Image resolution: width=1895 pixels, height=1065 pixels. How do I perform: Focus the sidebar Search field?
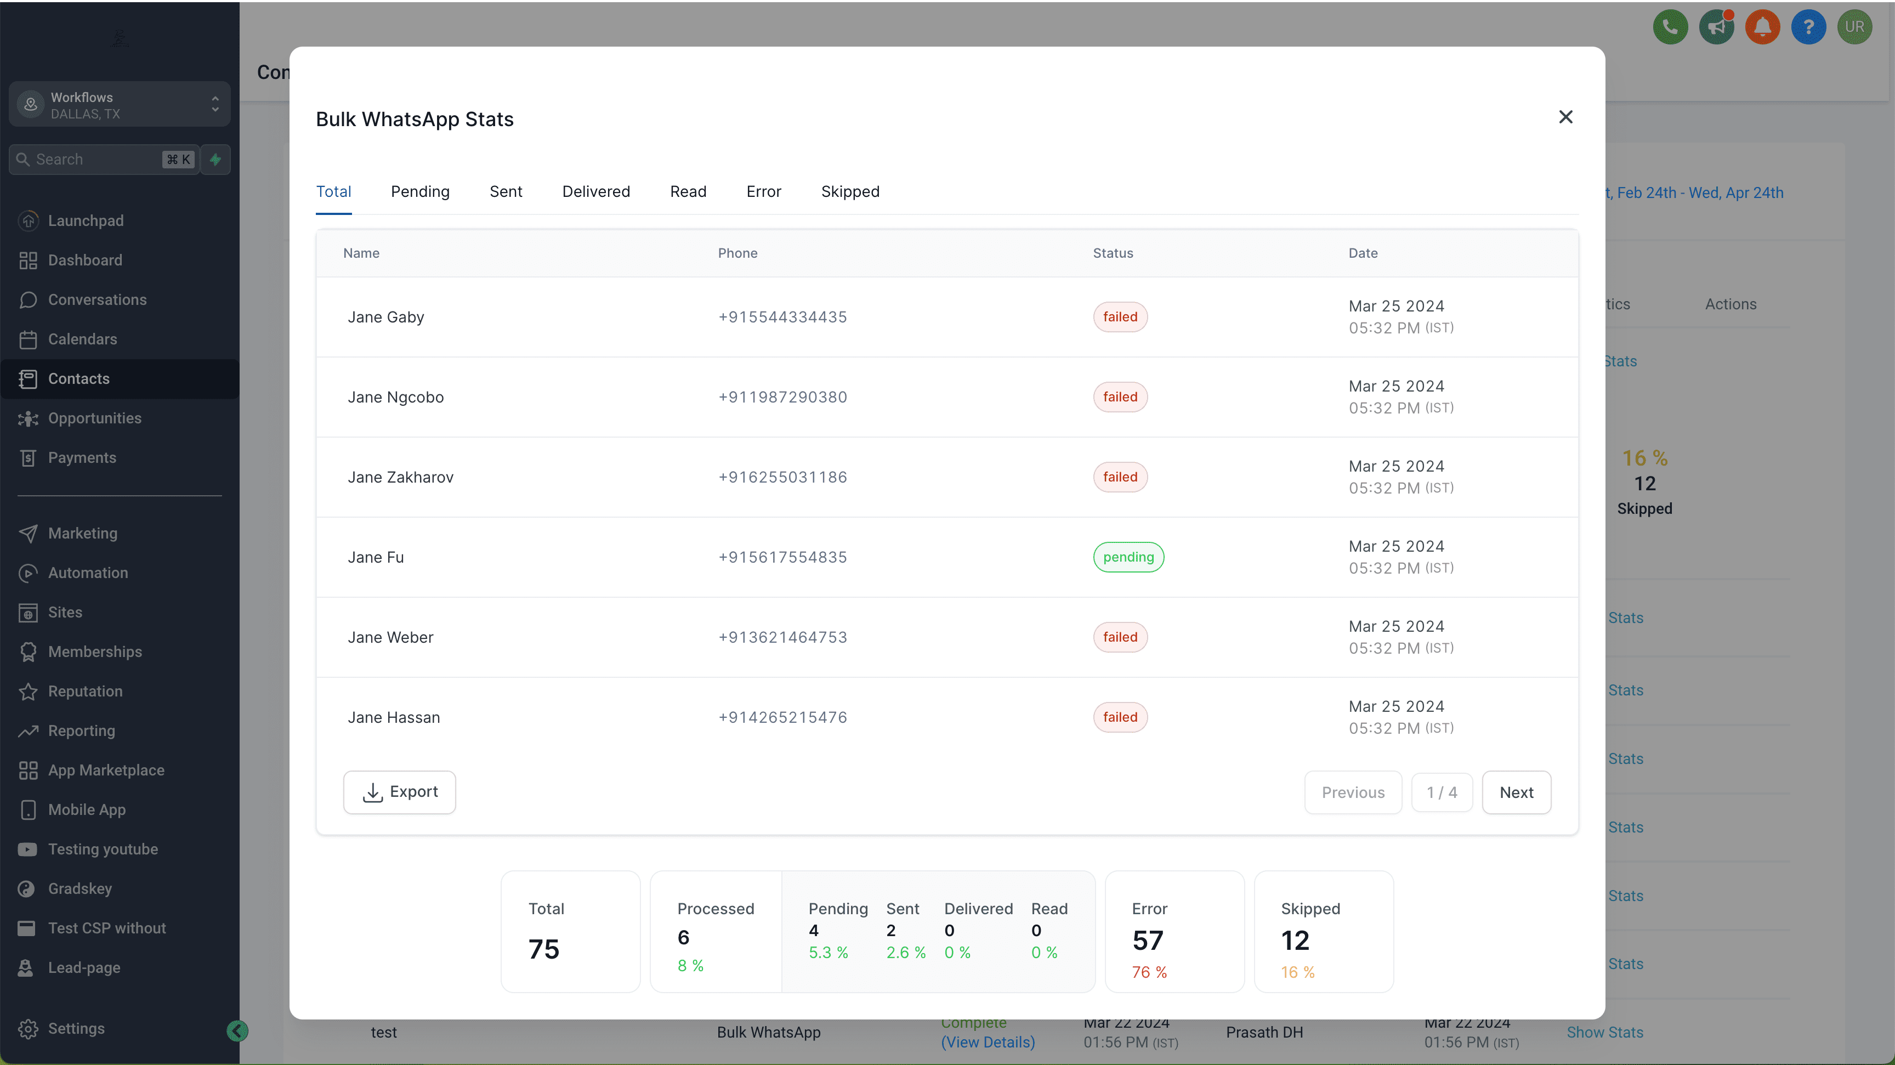[104, 160]
